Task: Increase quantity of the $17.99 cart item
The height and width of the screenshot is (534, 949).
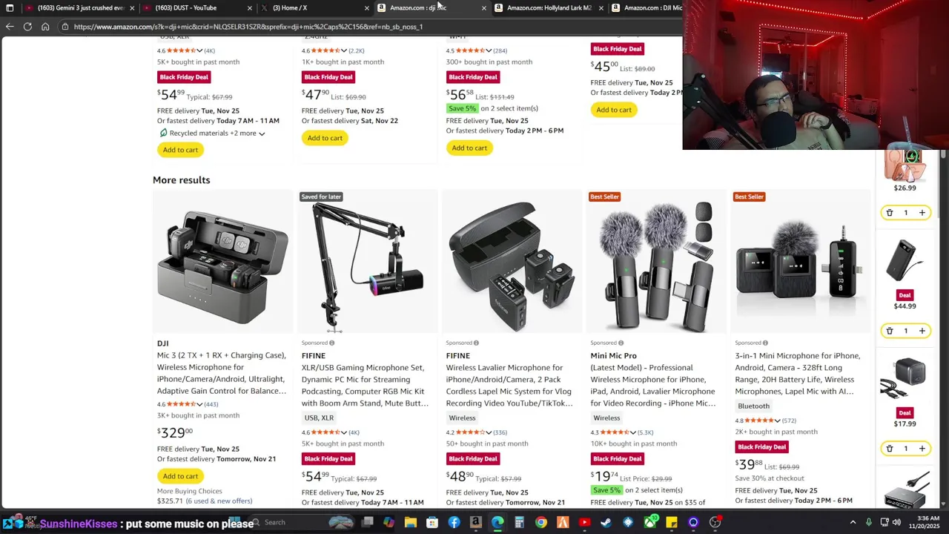Action: pyautogui.click(x=922, y=449)
